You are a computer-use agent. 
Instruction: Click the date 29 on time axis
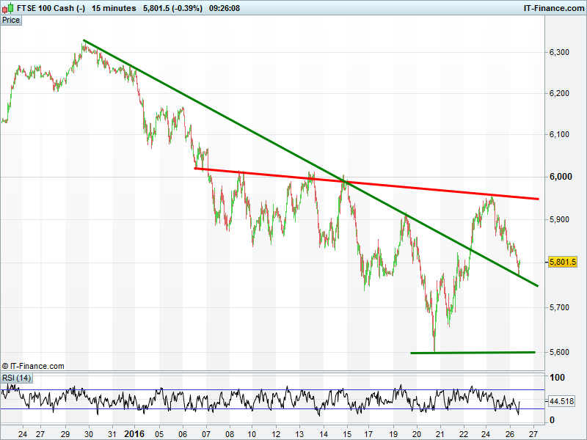pos(65,434)
